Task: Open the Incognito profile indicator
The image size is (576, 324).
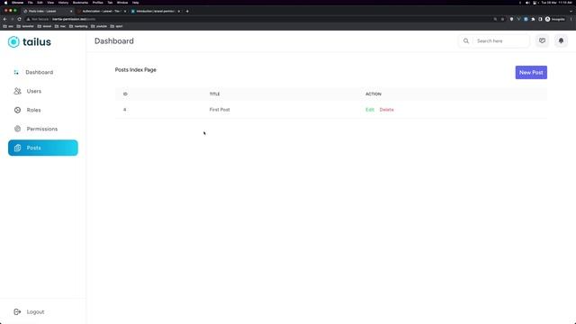Action: click(555, 19)
